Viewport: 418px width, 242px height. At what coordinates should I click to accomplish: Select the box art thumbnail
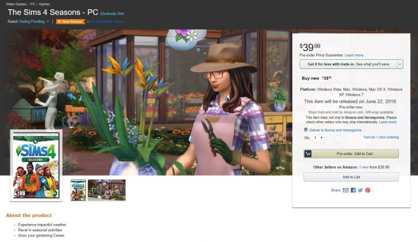(78, 190)
